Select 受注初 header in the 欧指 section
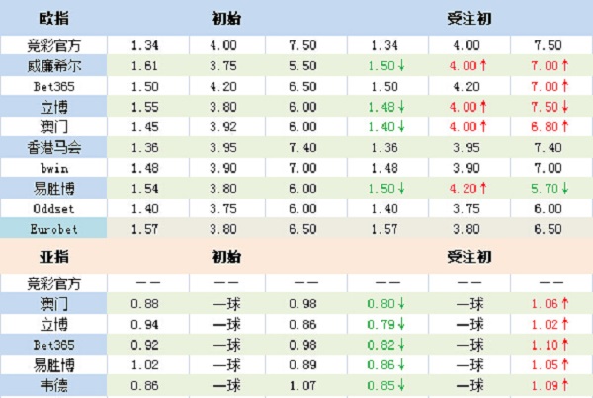The height and width of the screenshot is (398, 593). [469, 18]
